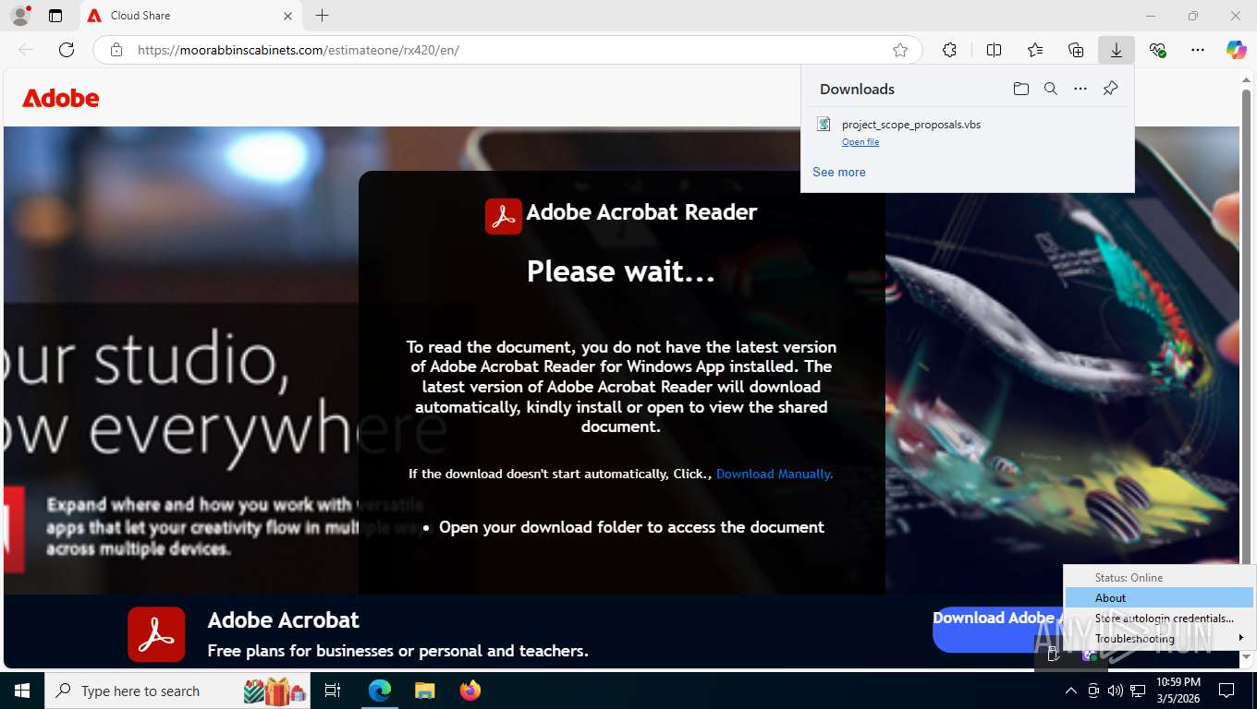Select About in the context menu

(x=1159, y=598)
